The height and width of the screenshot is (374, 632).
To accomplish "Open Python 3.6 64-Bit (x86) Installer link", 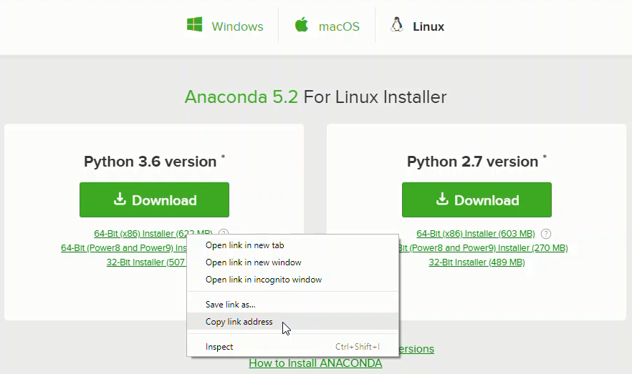I will pyautogui.click(x=153, y=233).
